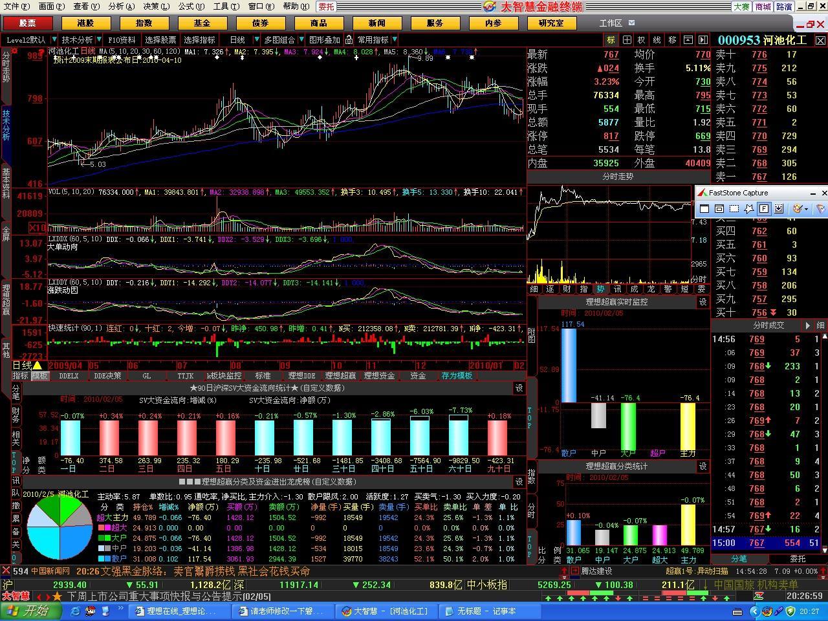Click the 商城 button at top right

[763, 6]
